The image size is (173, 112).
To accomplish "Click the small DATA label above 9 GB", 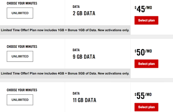I will [76, 50].
